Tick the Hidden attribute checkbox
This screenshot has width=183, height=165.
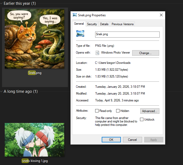(x=118, y=111)
